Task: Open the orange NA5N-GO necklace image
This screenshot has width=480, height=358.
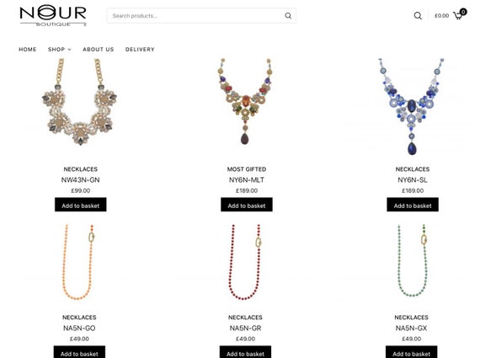Action: tap(78, 262)
